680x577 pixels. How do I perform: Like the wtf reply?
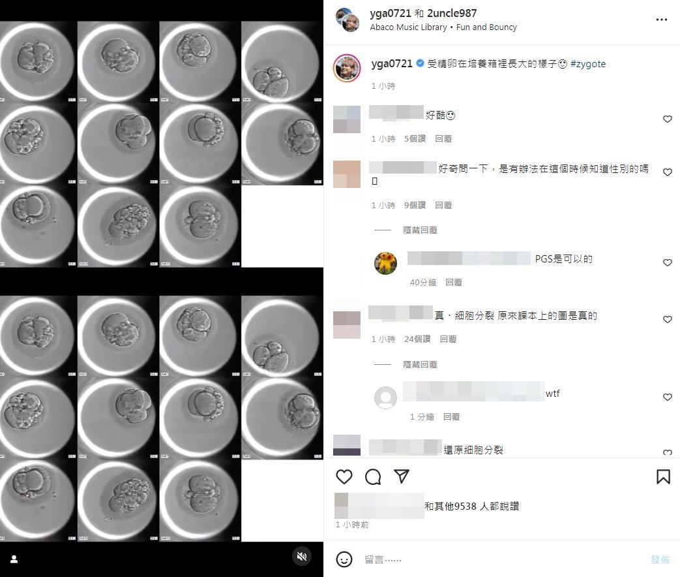[x=668, y=398]
